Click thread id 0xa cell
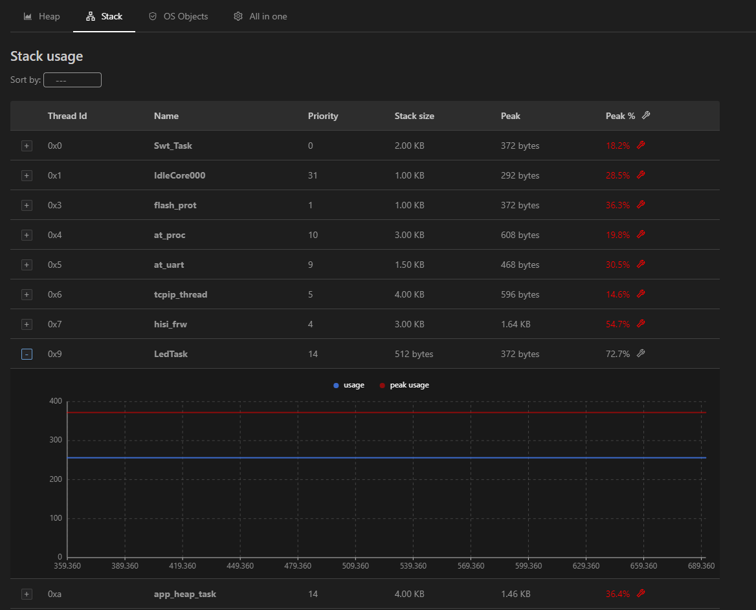 (54, 594)
